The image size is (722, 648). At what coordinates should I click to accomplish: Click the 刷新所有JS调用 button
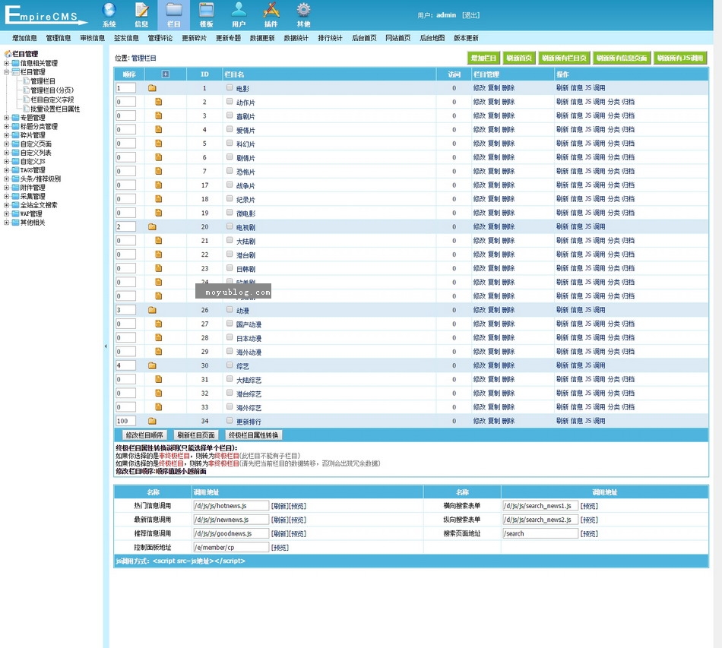click(680, 58)
